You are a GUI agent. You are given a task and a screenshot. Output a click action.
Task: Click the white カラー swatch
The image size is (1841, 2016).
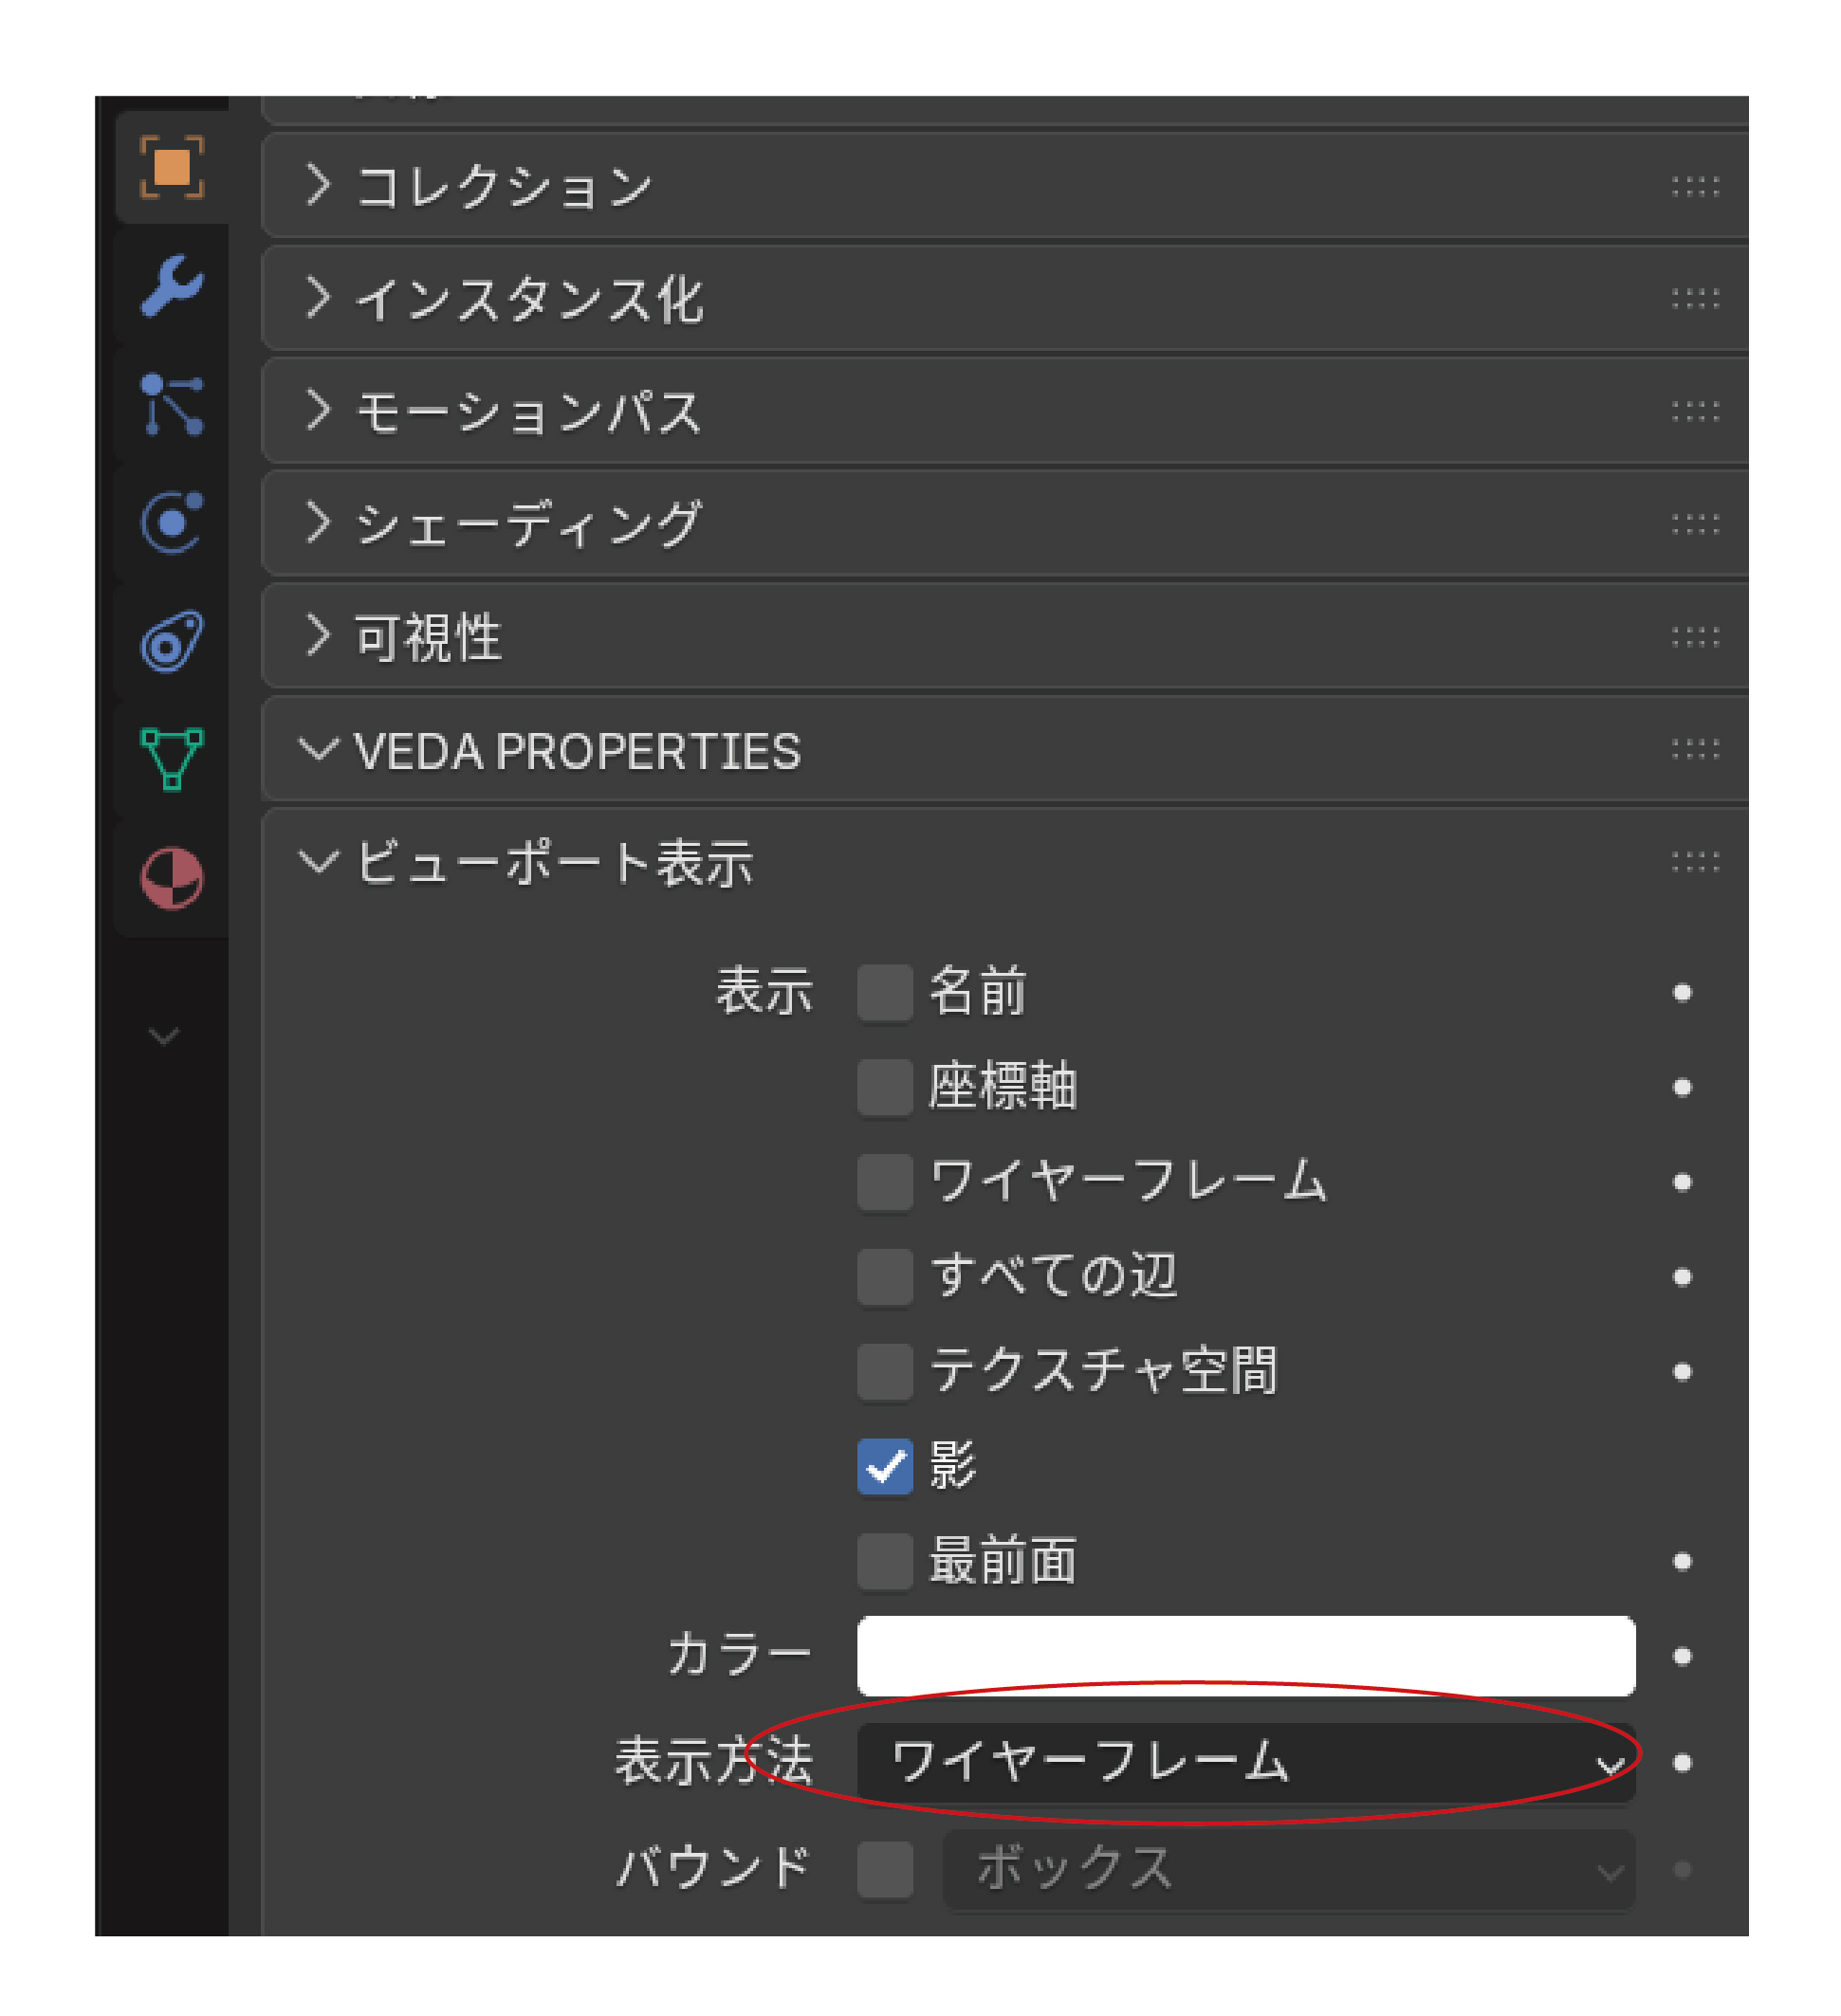point(1245,1656)
